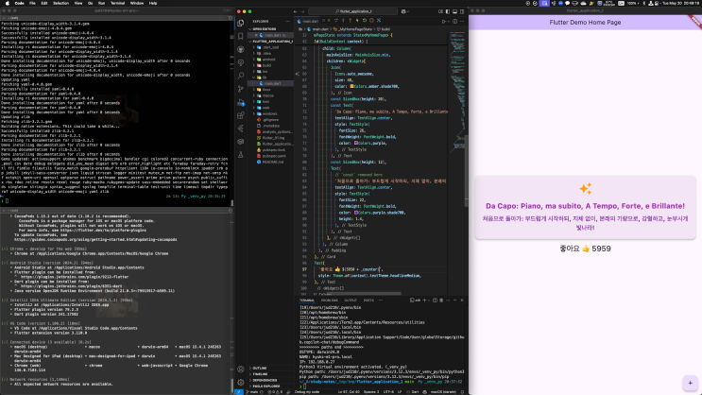Screen dimensions: 702x395
Task: Click the split terminal icon in the panel
Action: [x=435, y=301]
